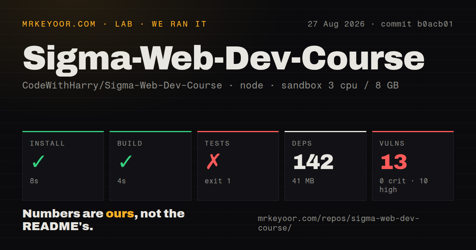Click the 142 dependencies count
Screen dimensions: 476x250
coord(313,162)
